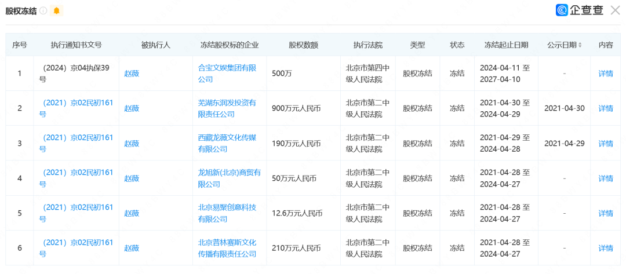Click 冻结股权标的企业 column header

tap(230, 45)
